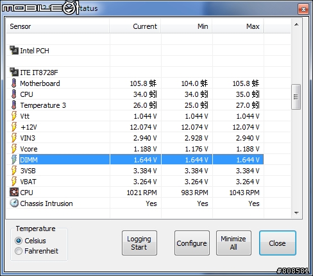
Task: Click the Vtt voltage lightning icon
Action: click(x=14, y=116)
